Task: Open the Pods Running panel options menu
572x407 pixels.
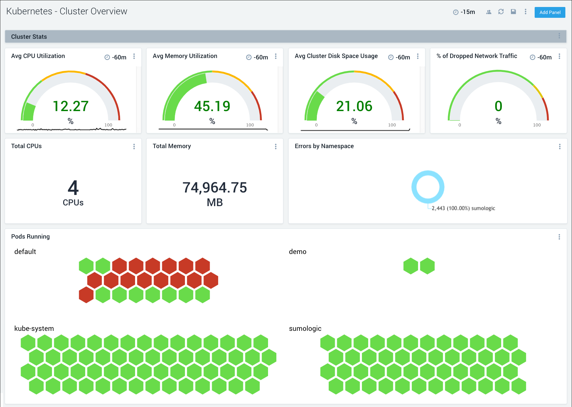Action: point(560,236)
